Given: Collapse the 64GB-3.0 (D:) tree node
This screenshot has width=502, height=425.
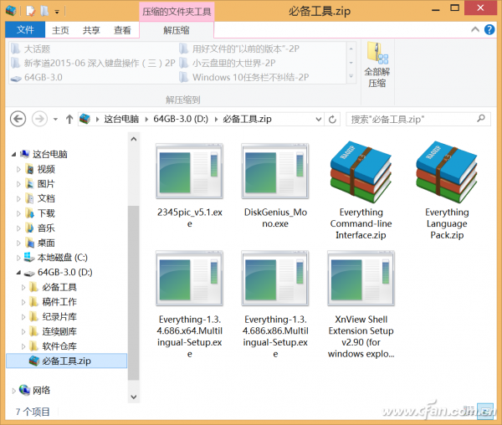Looking at the screenshot, I should tap(19, 273).
